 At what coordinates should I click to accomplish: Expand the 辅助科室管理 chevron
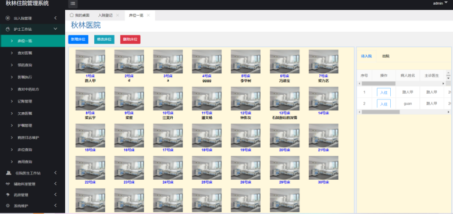55,184
